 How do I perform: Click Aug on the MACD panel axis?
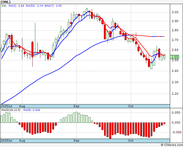click(22, 141)
